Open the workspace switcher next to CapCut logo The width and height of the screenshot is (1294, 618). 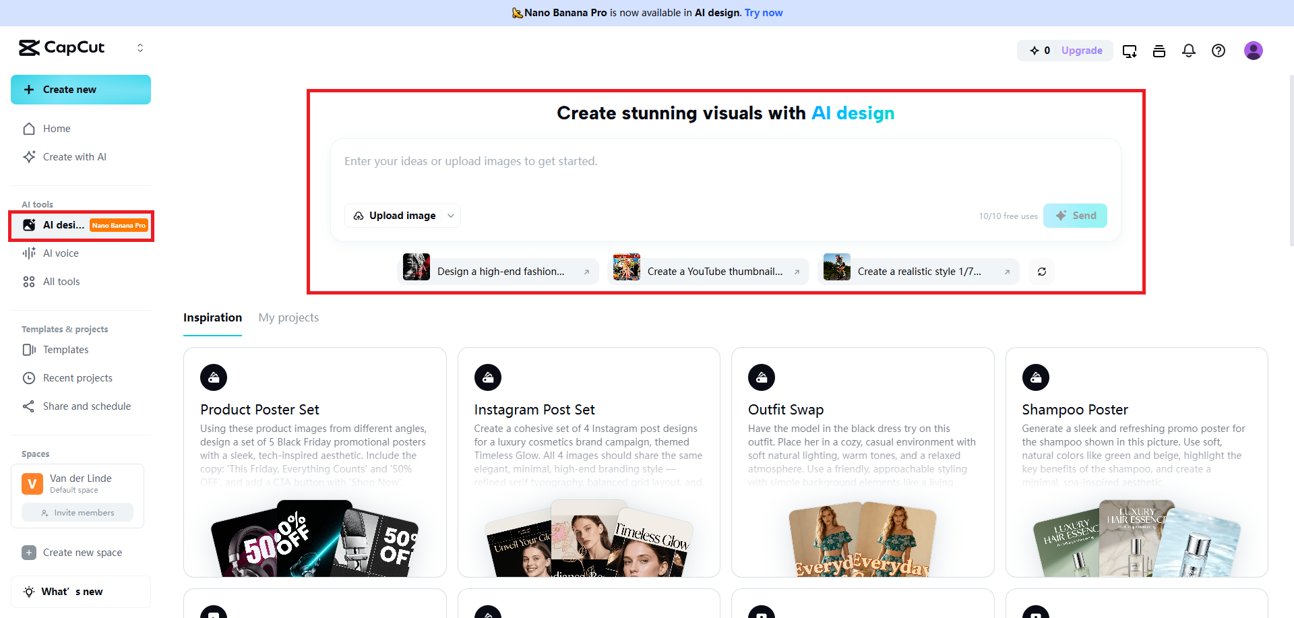pyautogui.click(x=140, y=47)
